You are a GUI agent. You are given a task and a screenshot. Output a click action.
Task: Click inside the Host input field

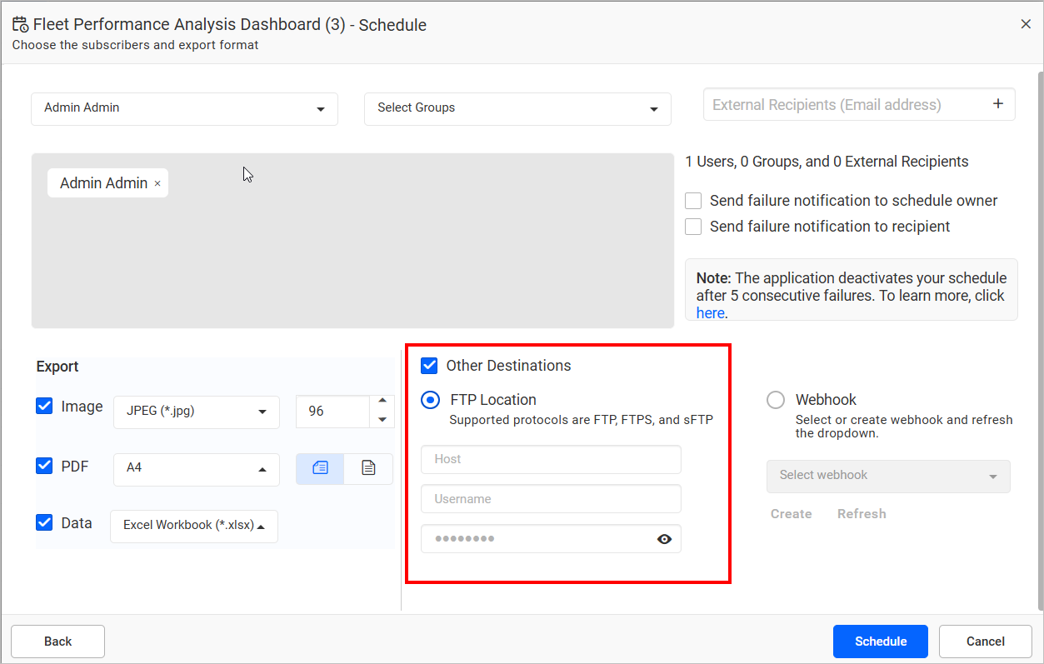550,459
